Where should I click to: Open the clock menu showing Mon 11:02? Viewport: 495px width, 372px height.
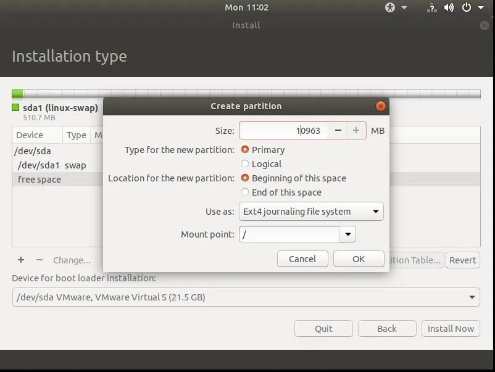point(246,7)
